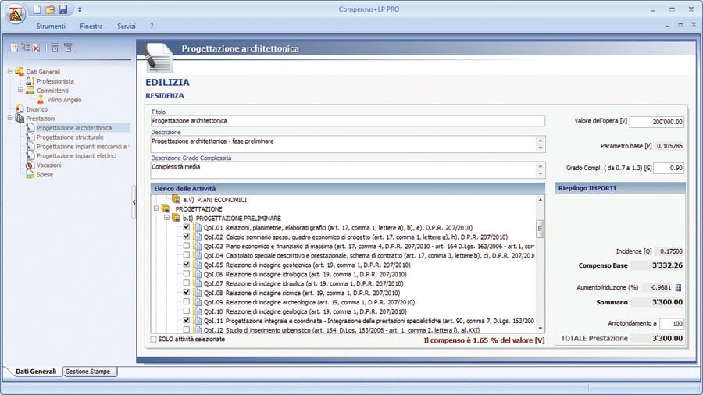Click the Descrizione Grado Complessità up arrow
Image resolution: width=703 pixels, height=395 pixels.
point(541,166)
